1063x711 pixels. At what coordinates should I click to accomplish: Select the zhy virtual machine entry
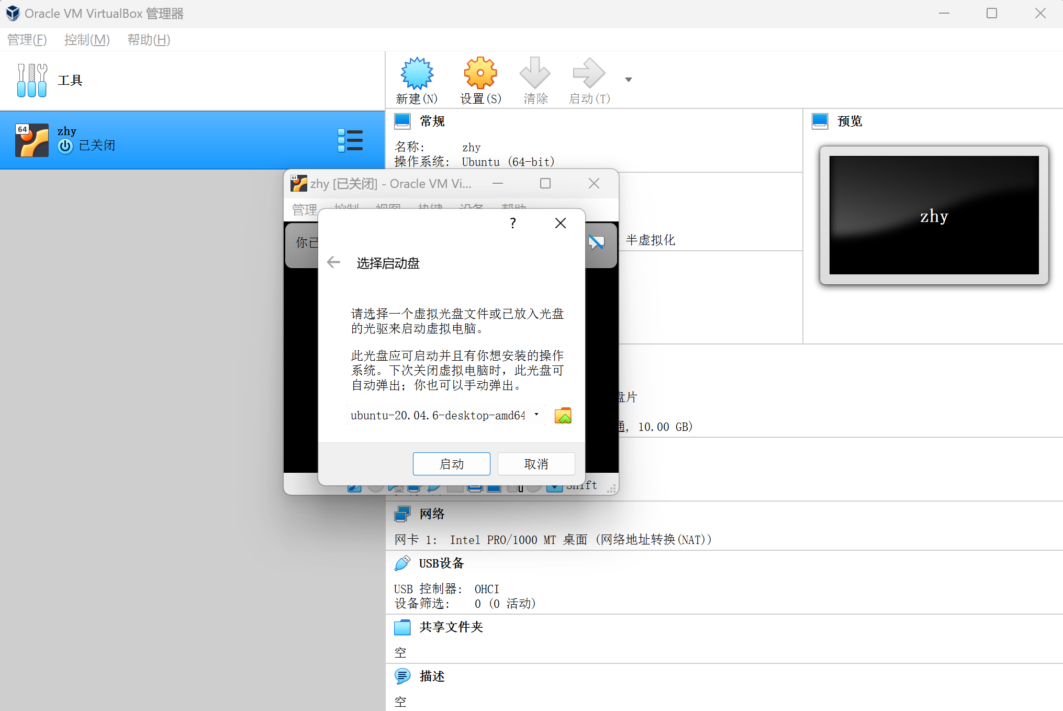tap(192, 140)
